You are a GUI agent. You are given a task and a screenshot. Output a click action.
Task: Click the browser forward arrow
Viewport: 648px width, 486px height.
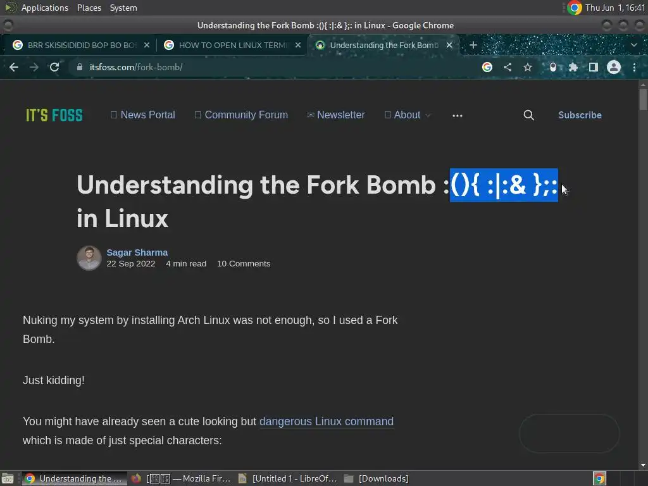[34, 67]
